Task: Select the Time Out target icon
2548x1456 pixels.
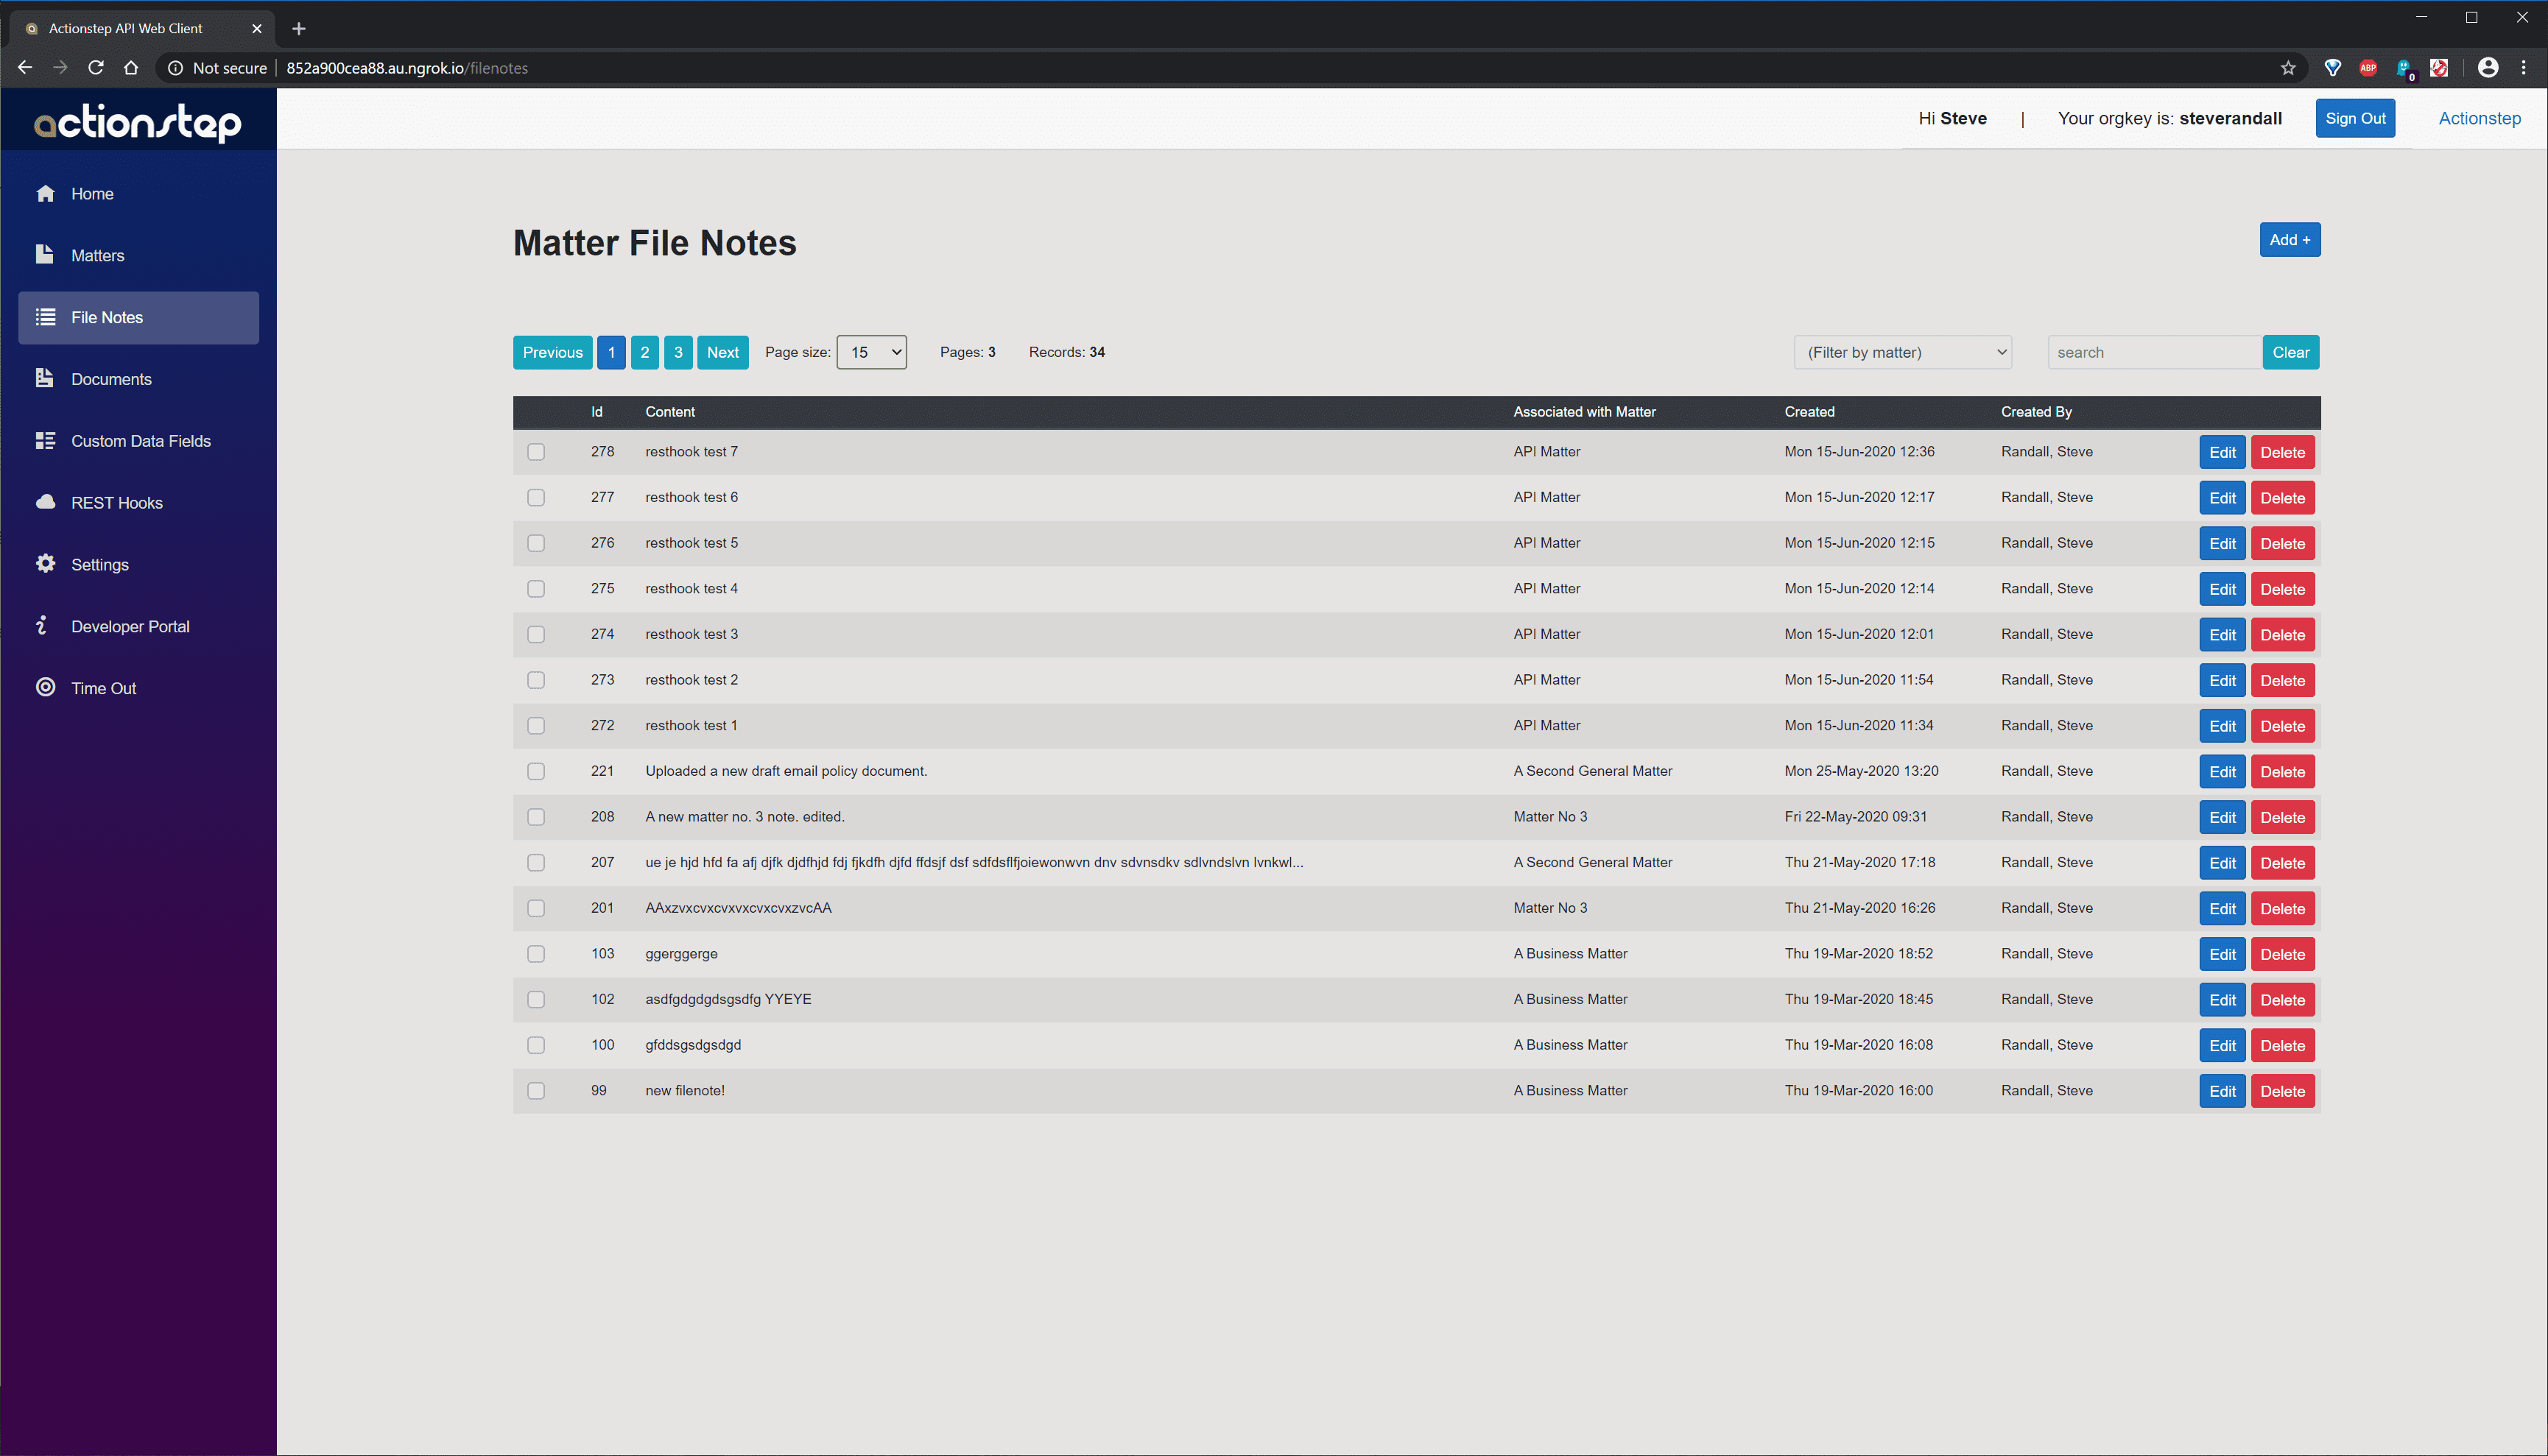Action: [x=45, y=687]
